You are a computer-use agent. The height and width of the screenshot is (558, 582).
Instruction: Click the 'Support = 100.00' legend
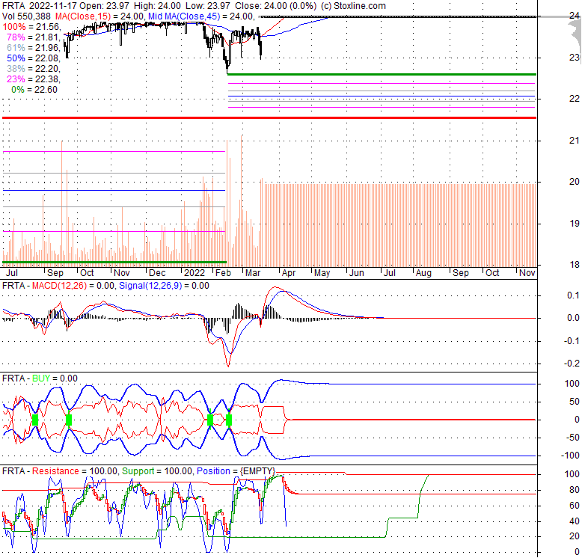tap(157, 471)
